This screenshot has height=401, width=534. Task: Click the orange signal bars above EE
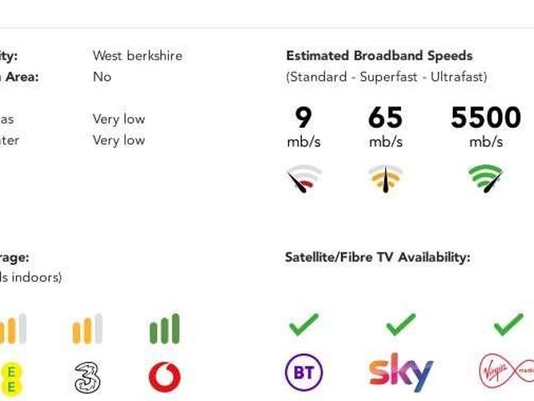[13, 328]
